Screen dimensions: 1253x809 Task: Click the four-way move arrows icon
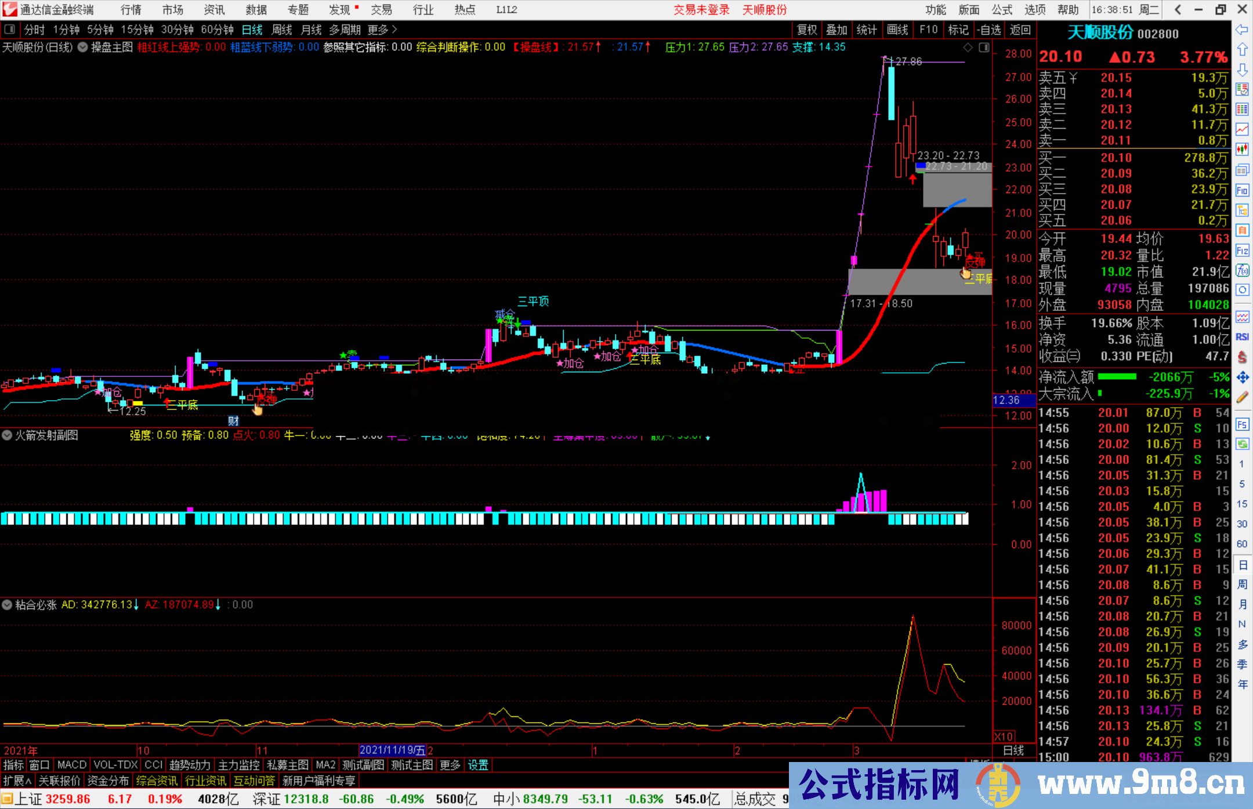(1242, 378)
